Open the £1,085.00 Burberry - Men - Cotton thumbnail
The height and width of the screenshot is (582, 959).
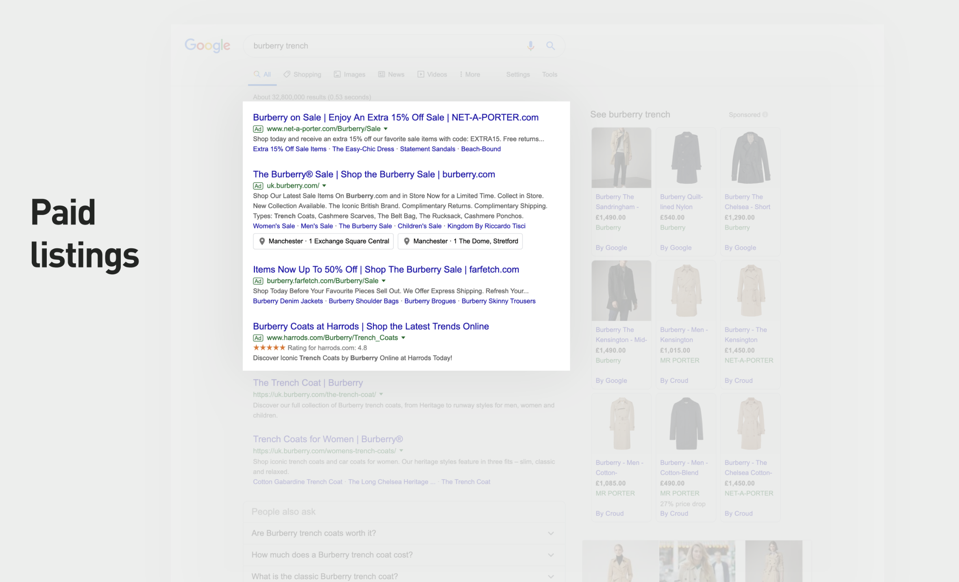[x=621, y=423]
